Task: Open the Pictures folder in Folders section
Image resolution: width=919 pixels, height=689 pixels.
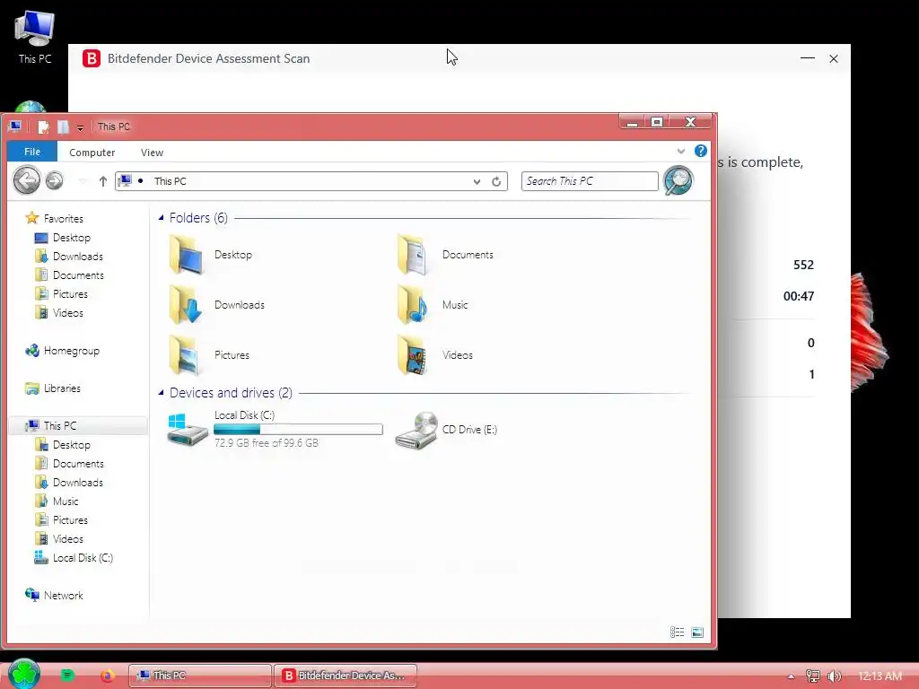Action: click(x=209, y=355)
